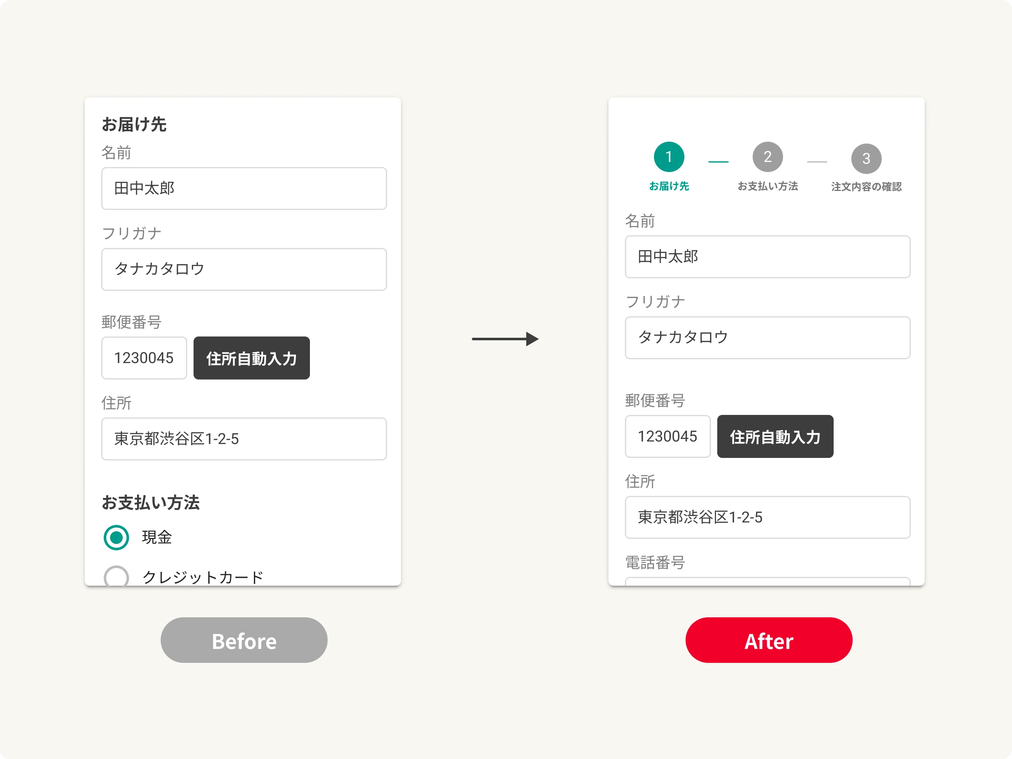Click the red After pill button
This screenshot has height=759, width=1012.
point(769,640)
